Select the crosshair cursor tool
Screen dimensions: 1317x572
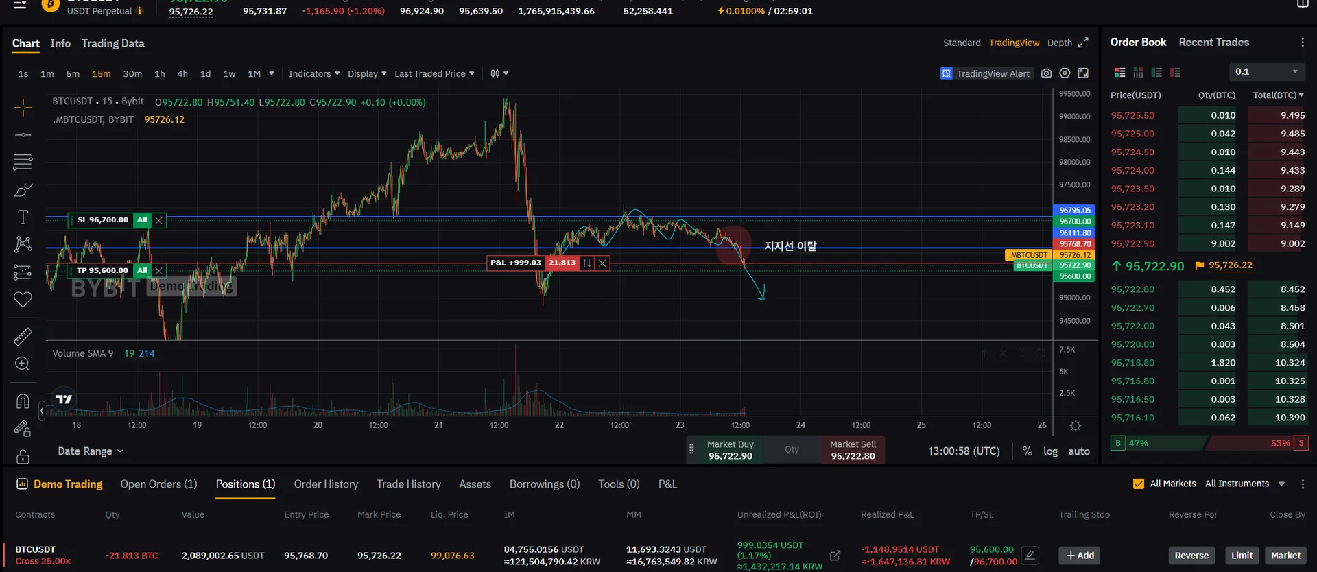(x=23, y=108)
